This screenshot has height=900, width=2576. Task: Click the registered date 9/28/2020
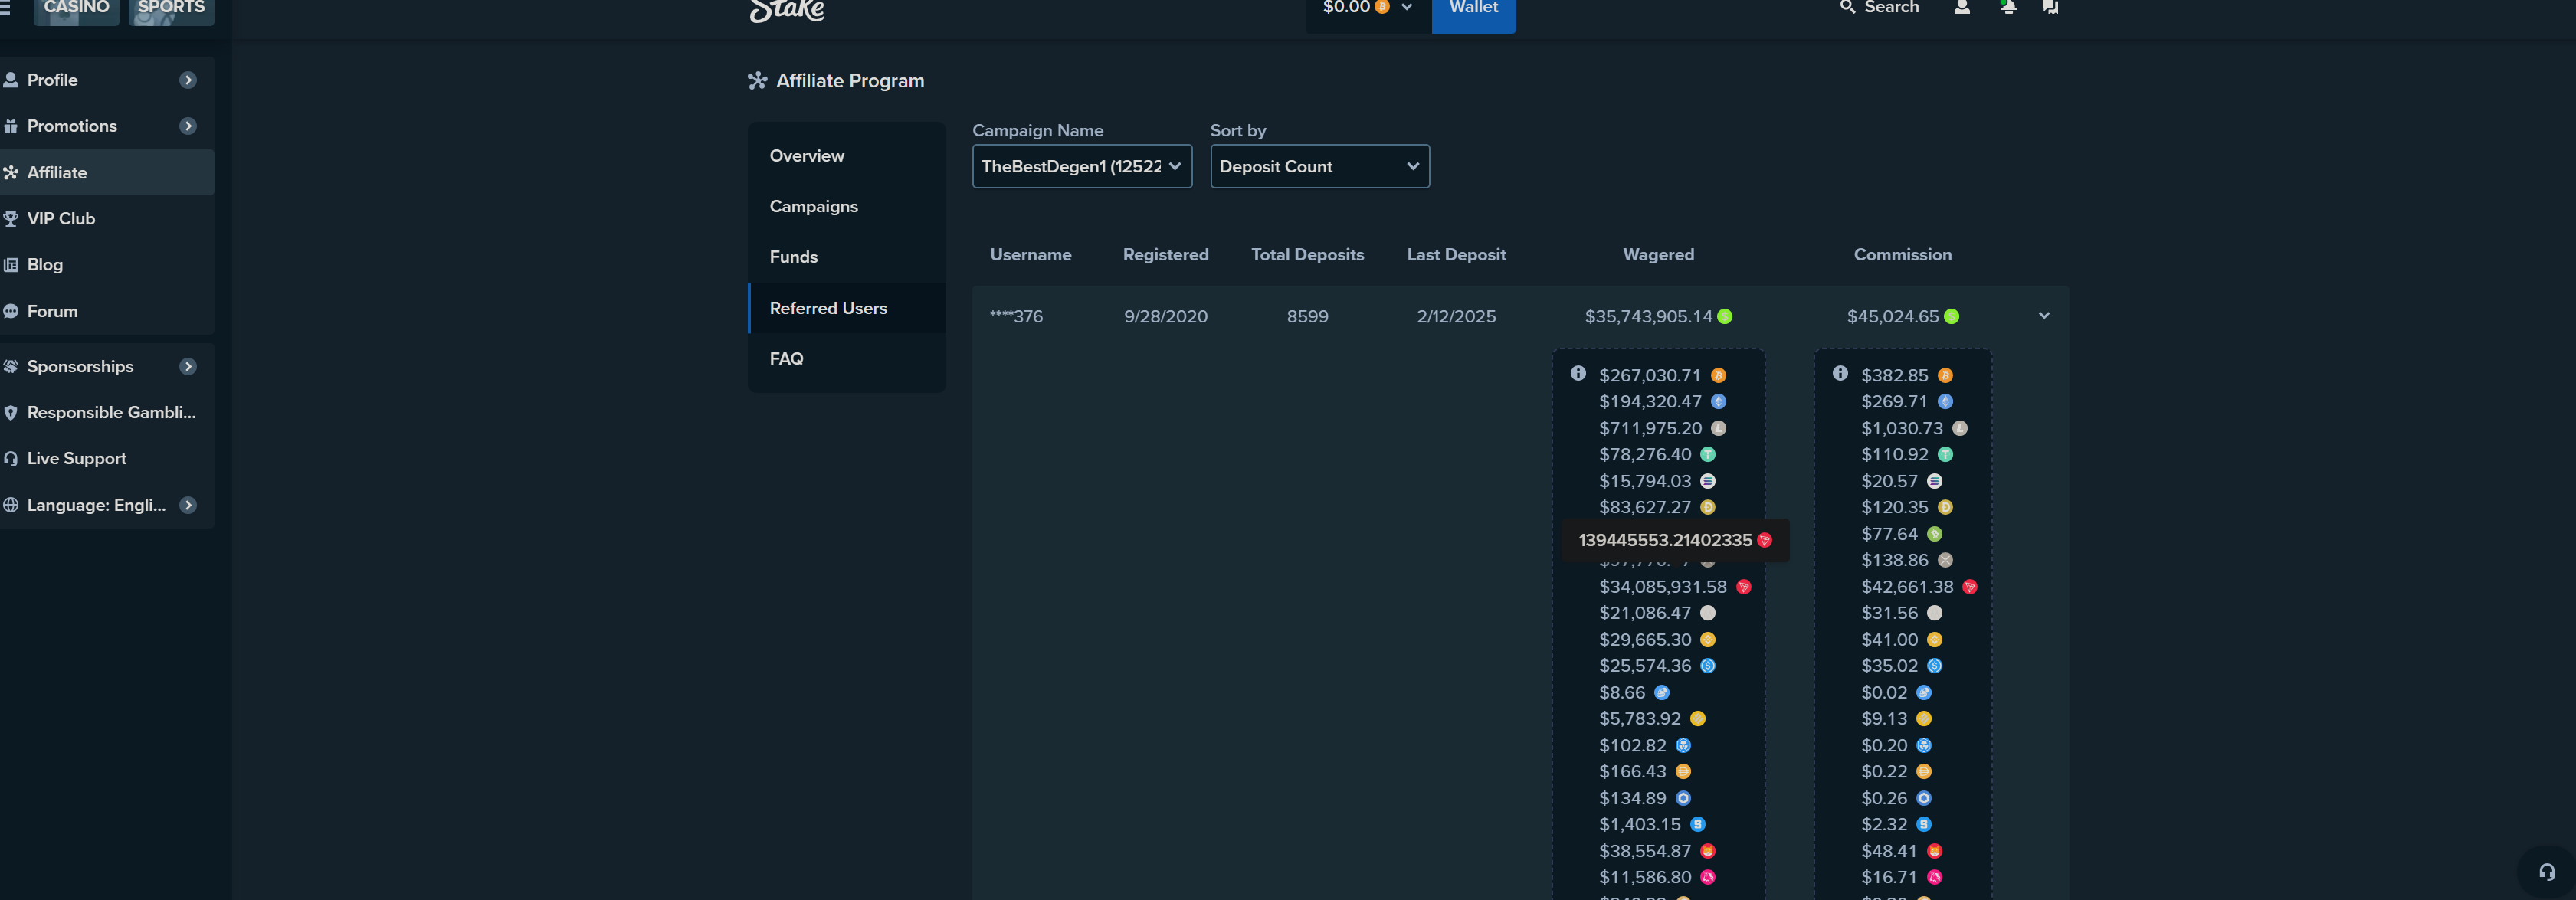[x=1165, y=317]
